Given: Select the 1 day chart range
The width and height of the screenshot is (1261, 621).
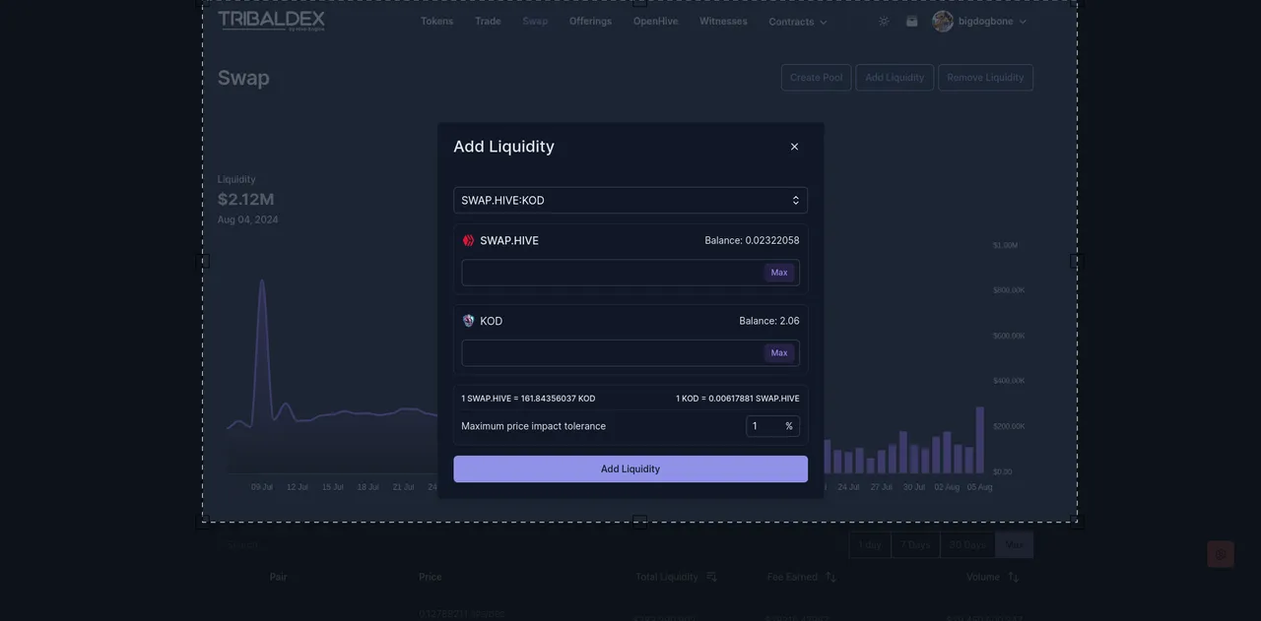Looking at the screenshot, I should [870, 544].
